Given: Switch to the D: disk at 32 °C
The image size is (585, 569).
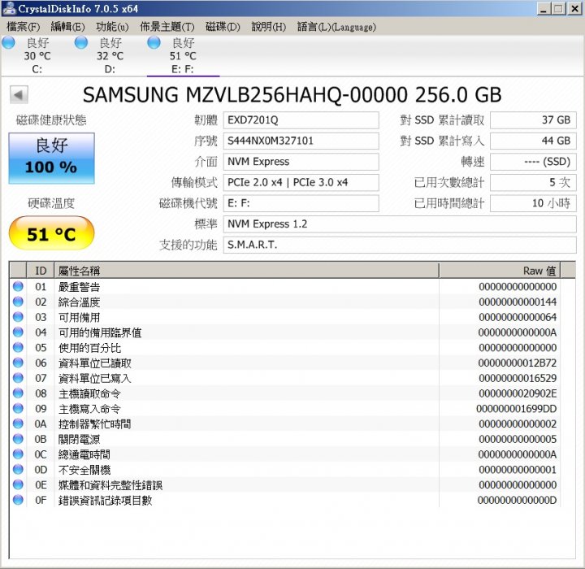Looking at the screenshot, I should (110, 55).
